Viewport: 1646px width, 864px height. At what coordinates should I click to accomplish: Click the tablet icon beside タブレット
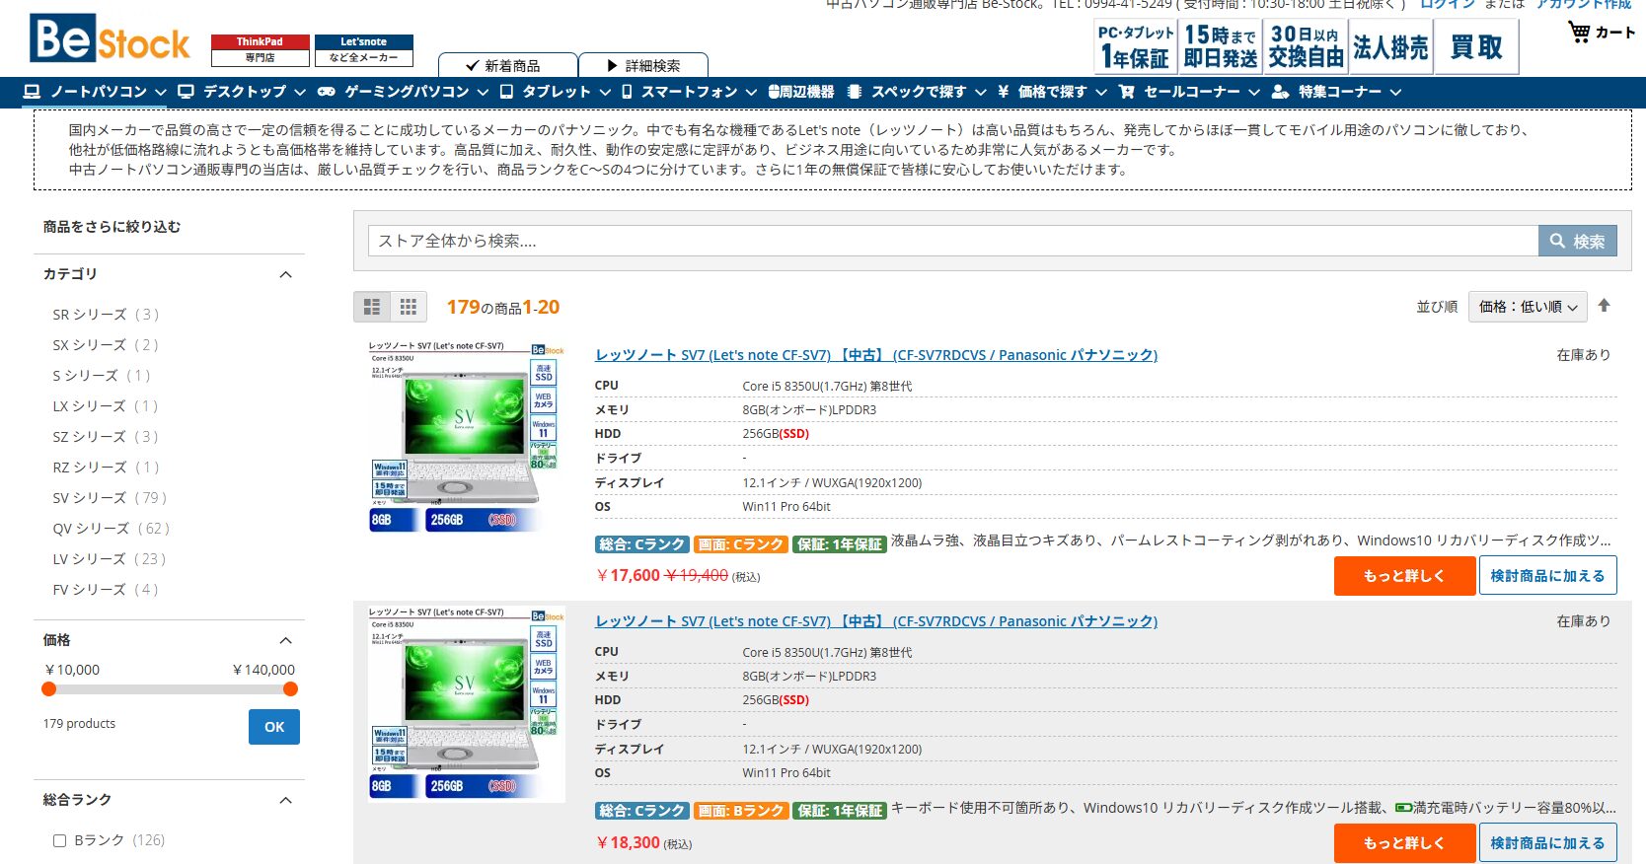coord(506,92)
